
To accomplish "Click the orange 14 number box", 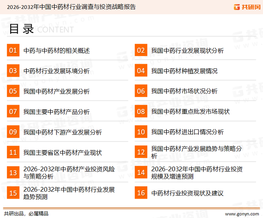I will pos(141,172).
